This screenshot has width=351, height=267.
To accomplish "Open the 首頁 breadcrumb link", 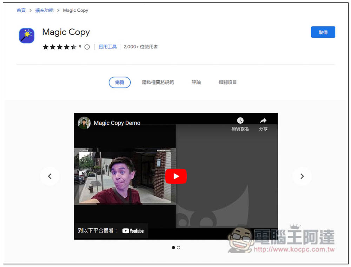I will pos(21,10).
